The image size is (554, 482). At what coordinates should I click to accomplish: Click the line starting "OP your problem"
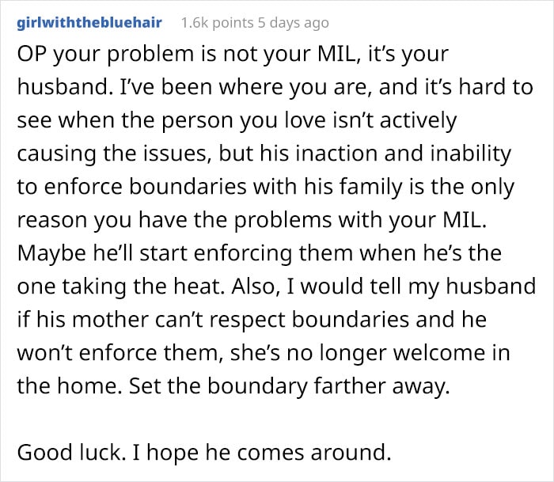tap(233, 55)
